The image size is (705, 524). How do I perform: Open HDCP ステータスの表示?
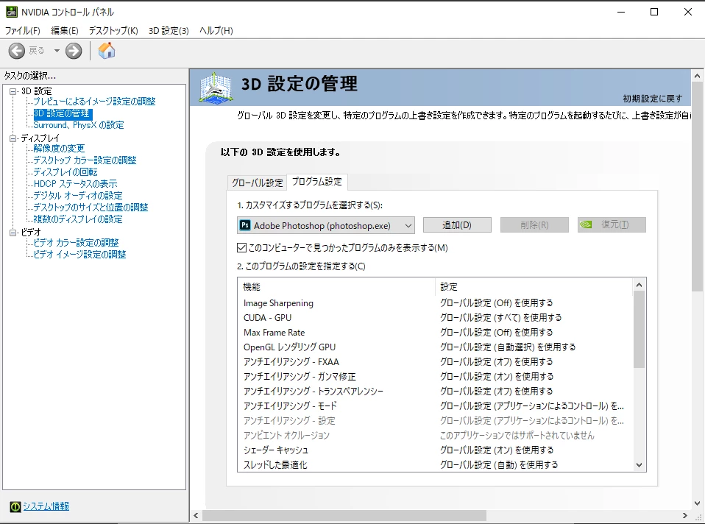tap(75, 183)
